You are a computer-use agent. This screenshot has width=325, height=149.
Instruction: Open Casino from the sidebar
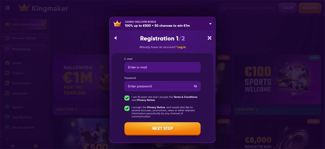coord(18,73)
